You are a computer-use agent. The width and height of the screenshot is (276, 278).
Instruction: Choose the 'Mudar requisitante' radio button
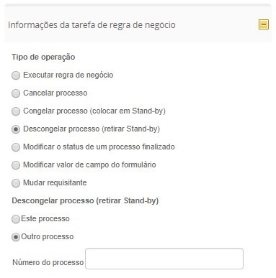(16, 183)
